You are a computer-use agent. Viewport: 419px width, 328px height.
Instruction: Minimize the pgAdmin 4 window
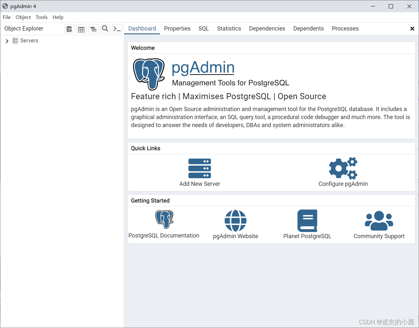click(x=373, y=6)
